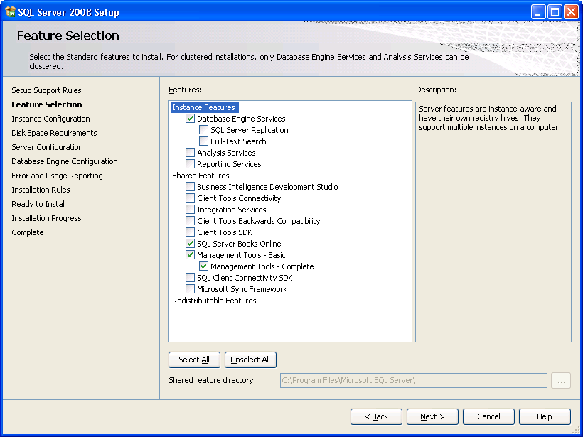Cancel the SQL Server setup
Screen dimensions: 583x437
pyautogui.click(x=488, y=416)
